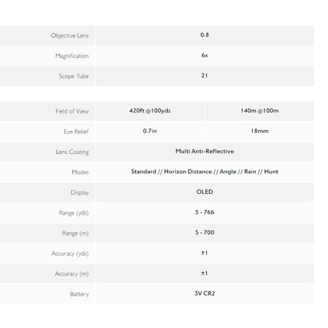This screenshot has height=328, width=328.
Task: Select the 140m @100m cell
Action: click(260, 110)
